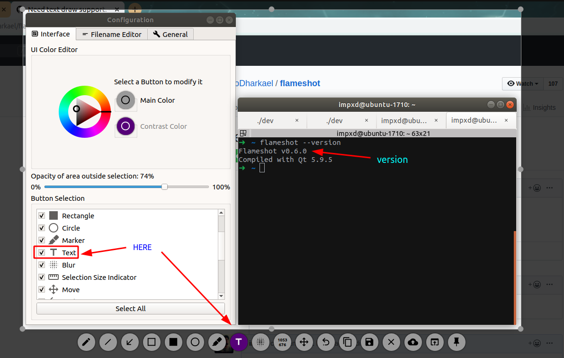Click the Select All button

tap(131, 308)
